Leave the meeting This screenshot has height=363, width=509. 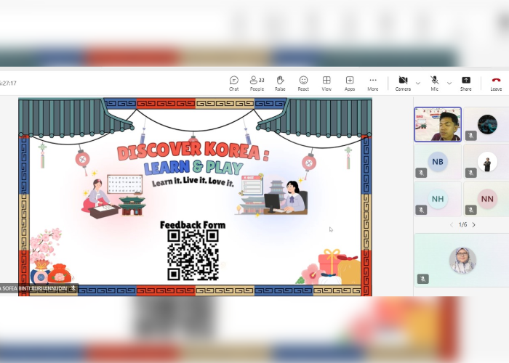pyautogui.click(x=496, y=83)
